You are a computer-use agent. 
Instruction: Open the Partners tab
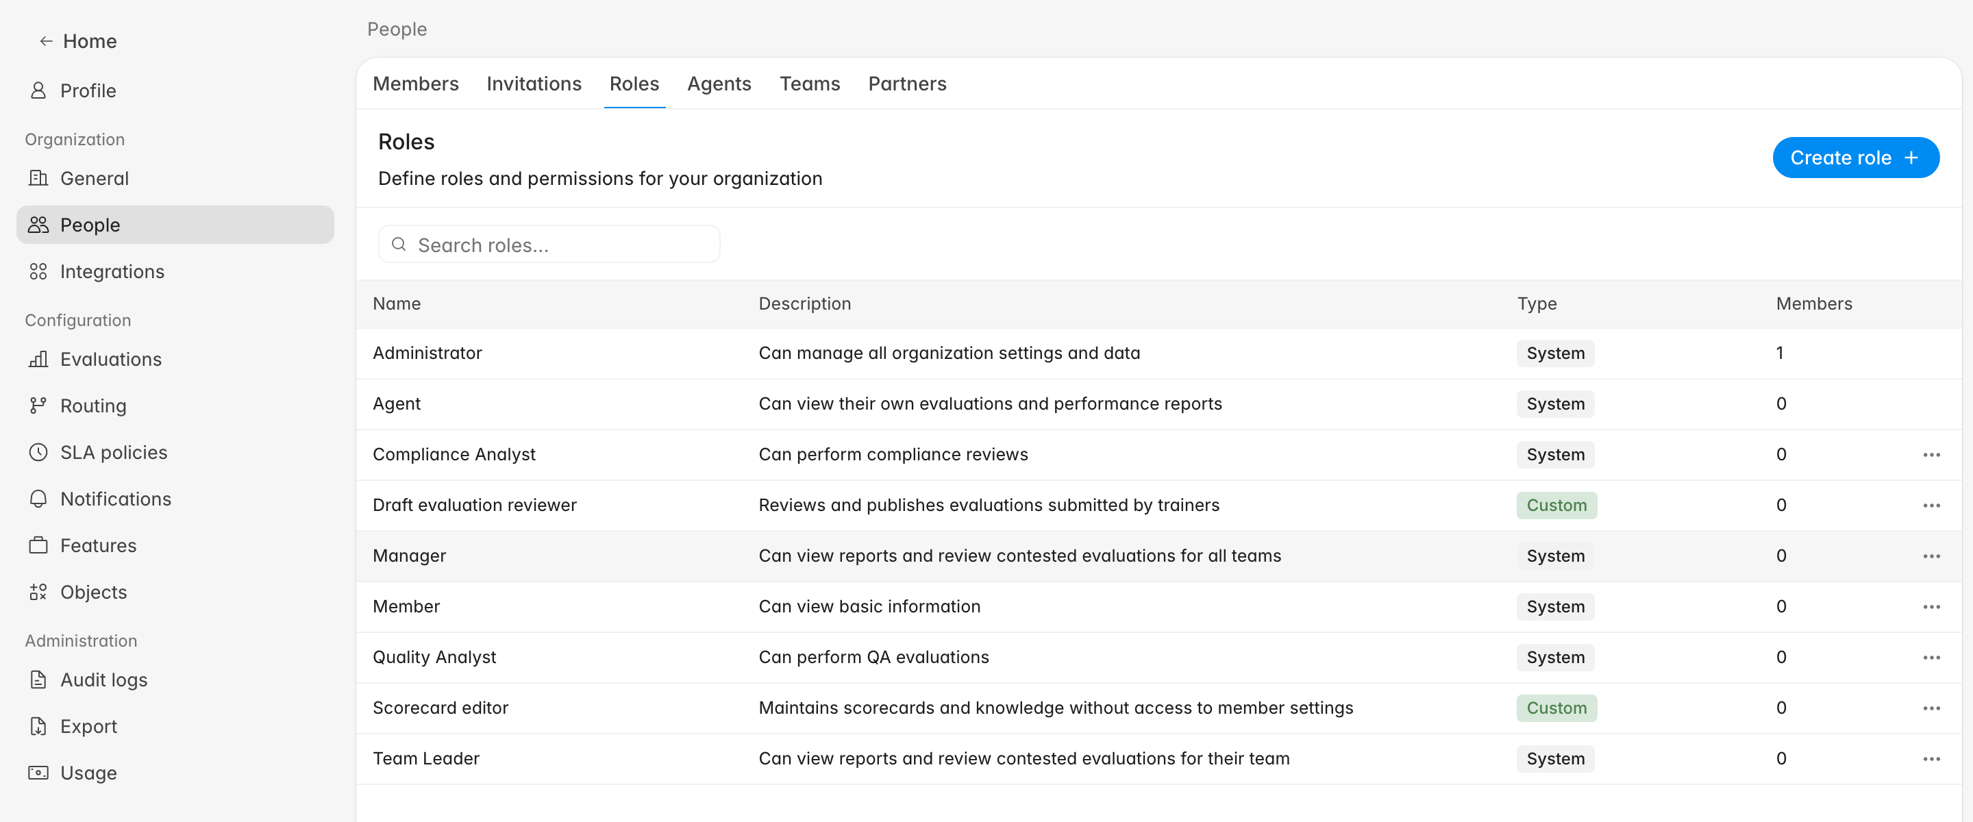point(907,84)
